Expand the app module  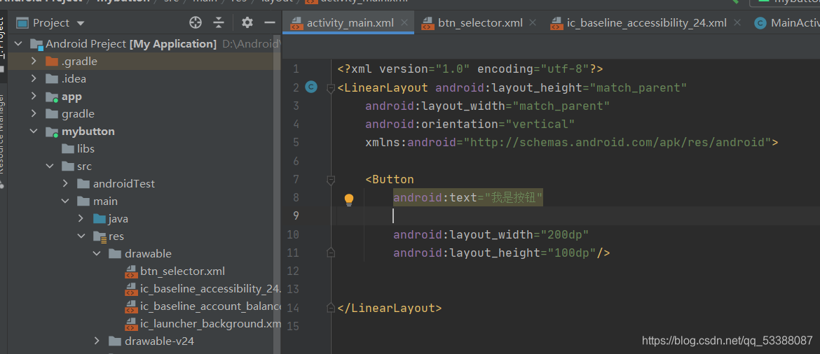pos(34,96)
